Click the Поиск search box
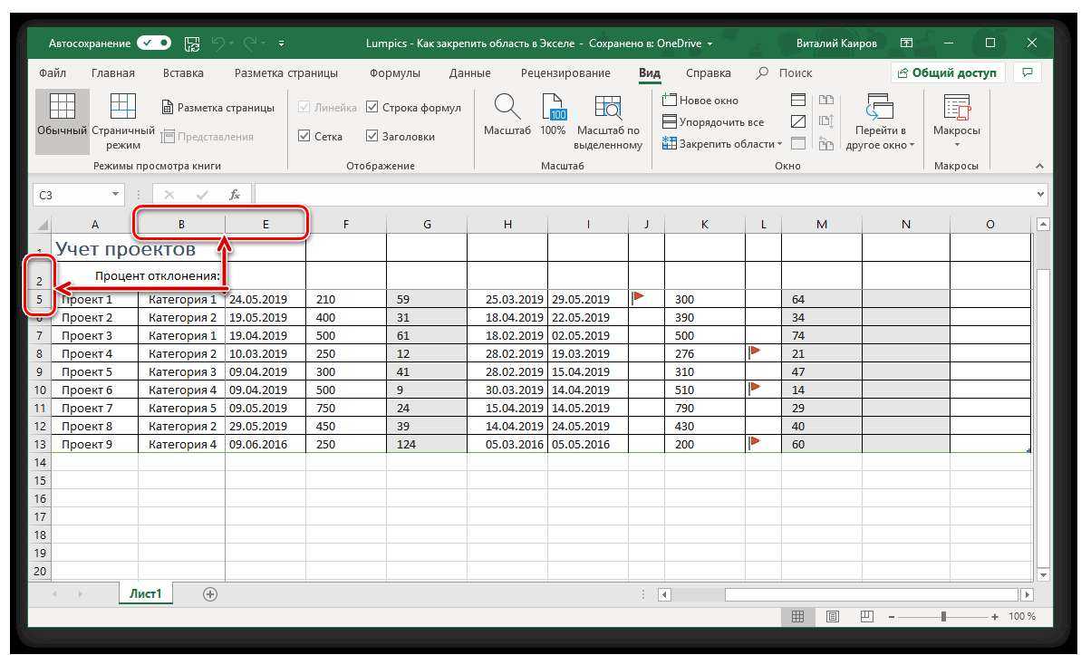 [x=785, y=72]
